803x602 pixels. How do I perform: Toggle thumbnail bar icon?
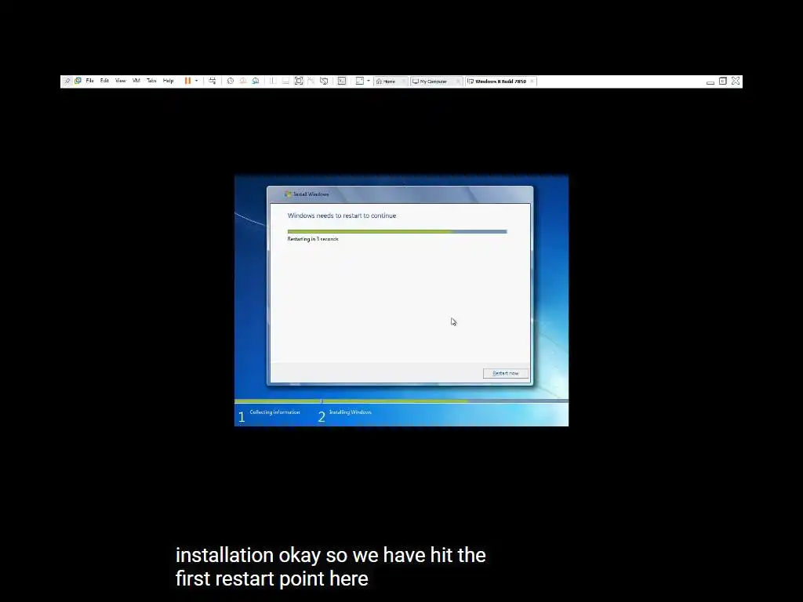[x=285, y=81]
